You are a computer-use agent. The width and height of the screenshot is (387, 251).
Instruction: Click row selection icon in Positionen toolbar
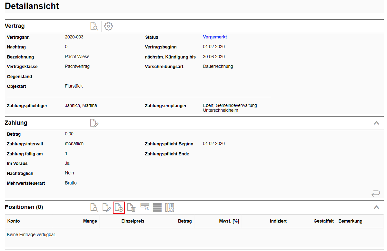[x=145, y=207]
